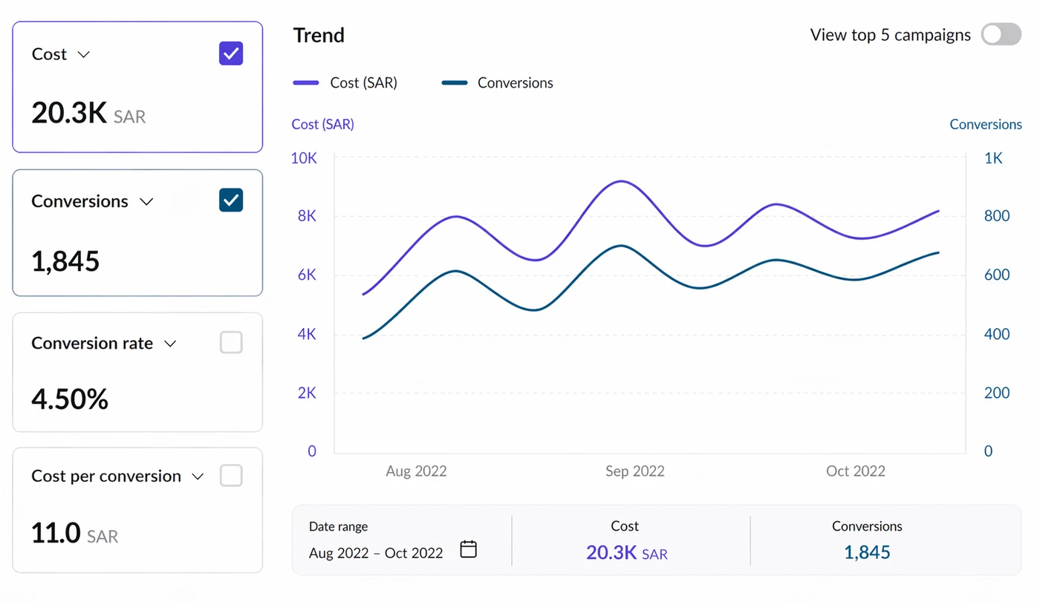Enable the Conversion rate checkbox

click(231, 342)
